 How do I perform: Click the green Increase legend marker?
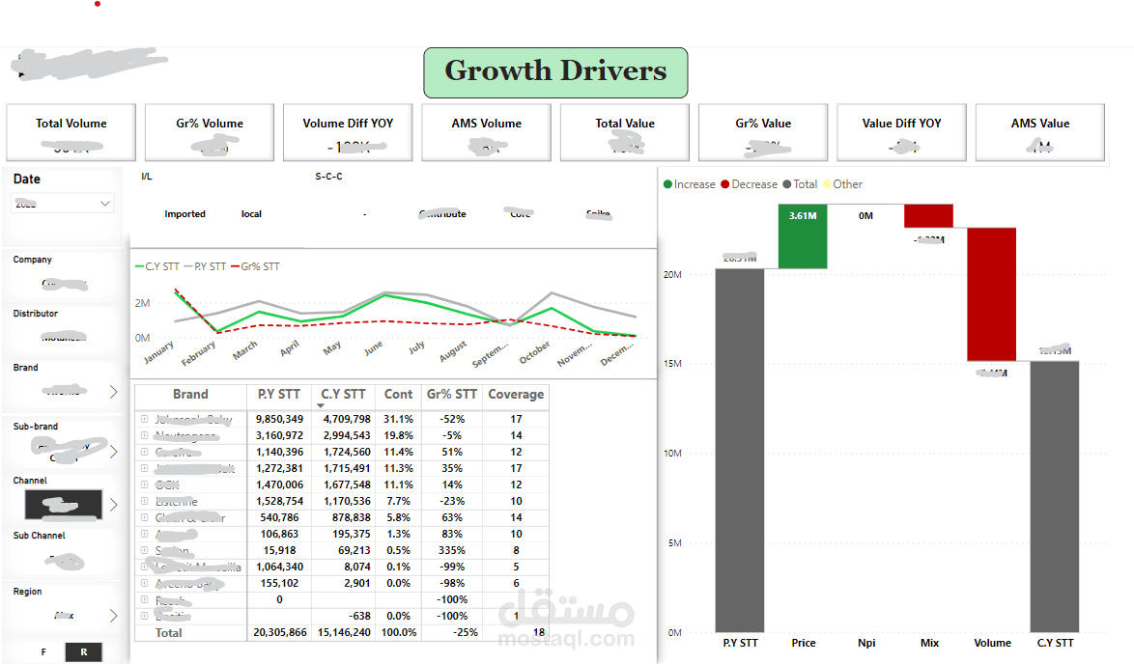pyautogui.click(x=666, y=183)
